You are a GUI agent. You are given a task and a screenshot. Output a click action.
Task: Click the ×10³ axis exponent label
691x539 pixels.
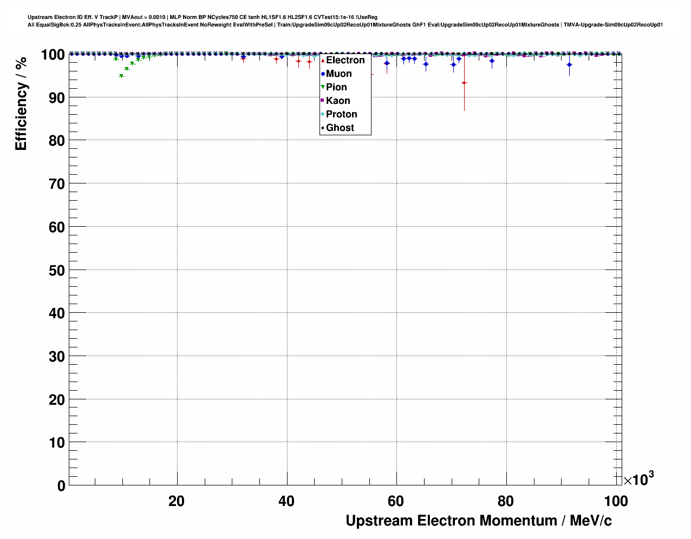[638, 479]
